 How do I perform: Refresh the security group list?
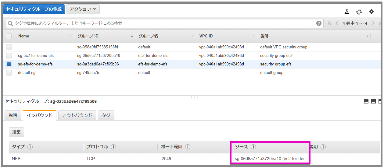[359, 12]
